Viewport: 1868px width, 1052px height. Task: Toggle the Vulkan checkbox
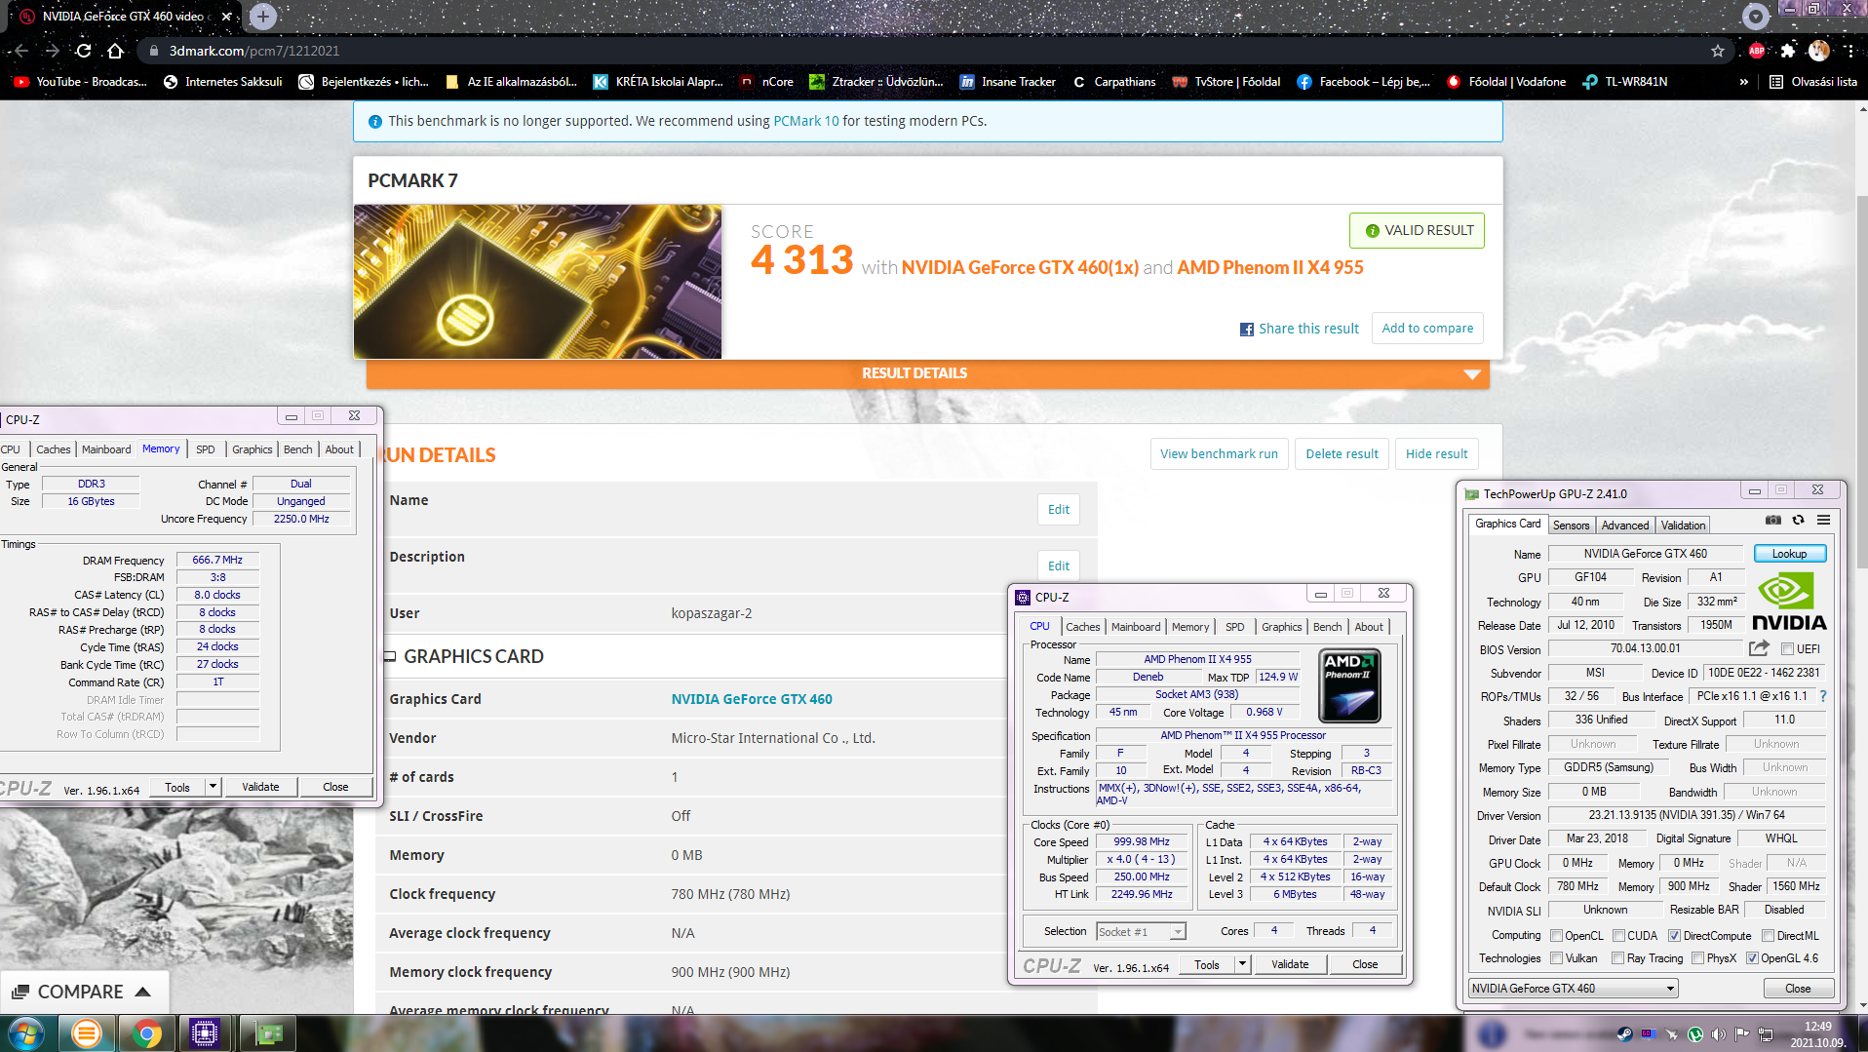pyautogui.click(x=1556, y=958)
